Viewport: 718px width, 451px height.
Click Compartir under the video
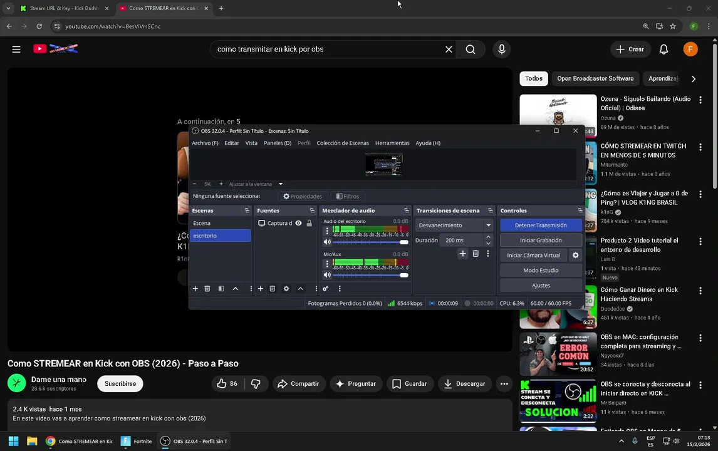point(299,384)
